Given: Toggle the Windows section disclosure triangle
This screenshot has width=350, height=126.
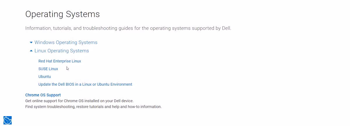Looking at the screenshot, I should click(x=31, y=43).
